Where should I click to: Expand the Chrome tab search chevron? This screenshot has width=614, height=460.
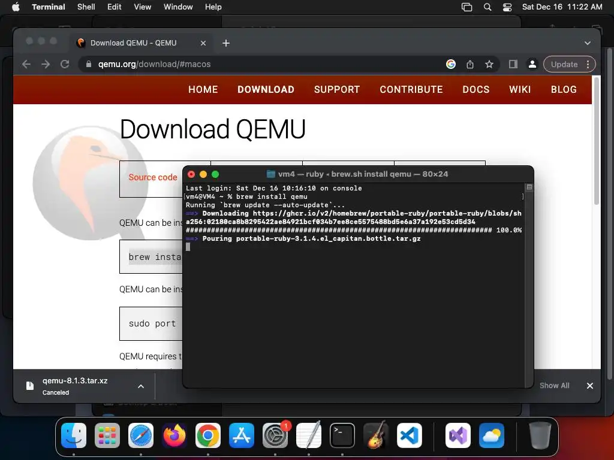click(x=588, y=43)
